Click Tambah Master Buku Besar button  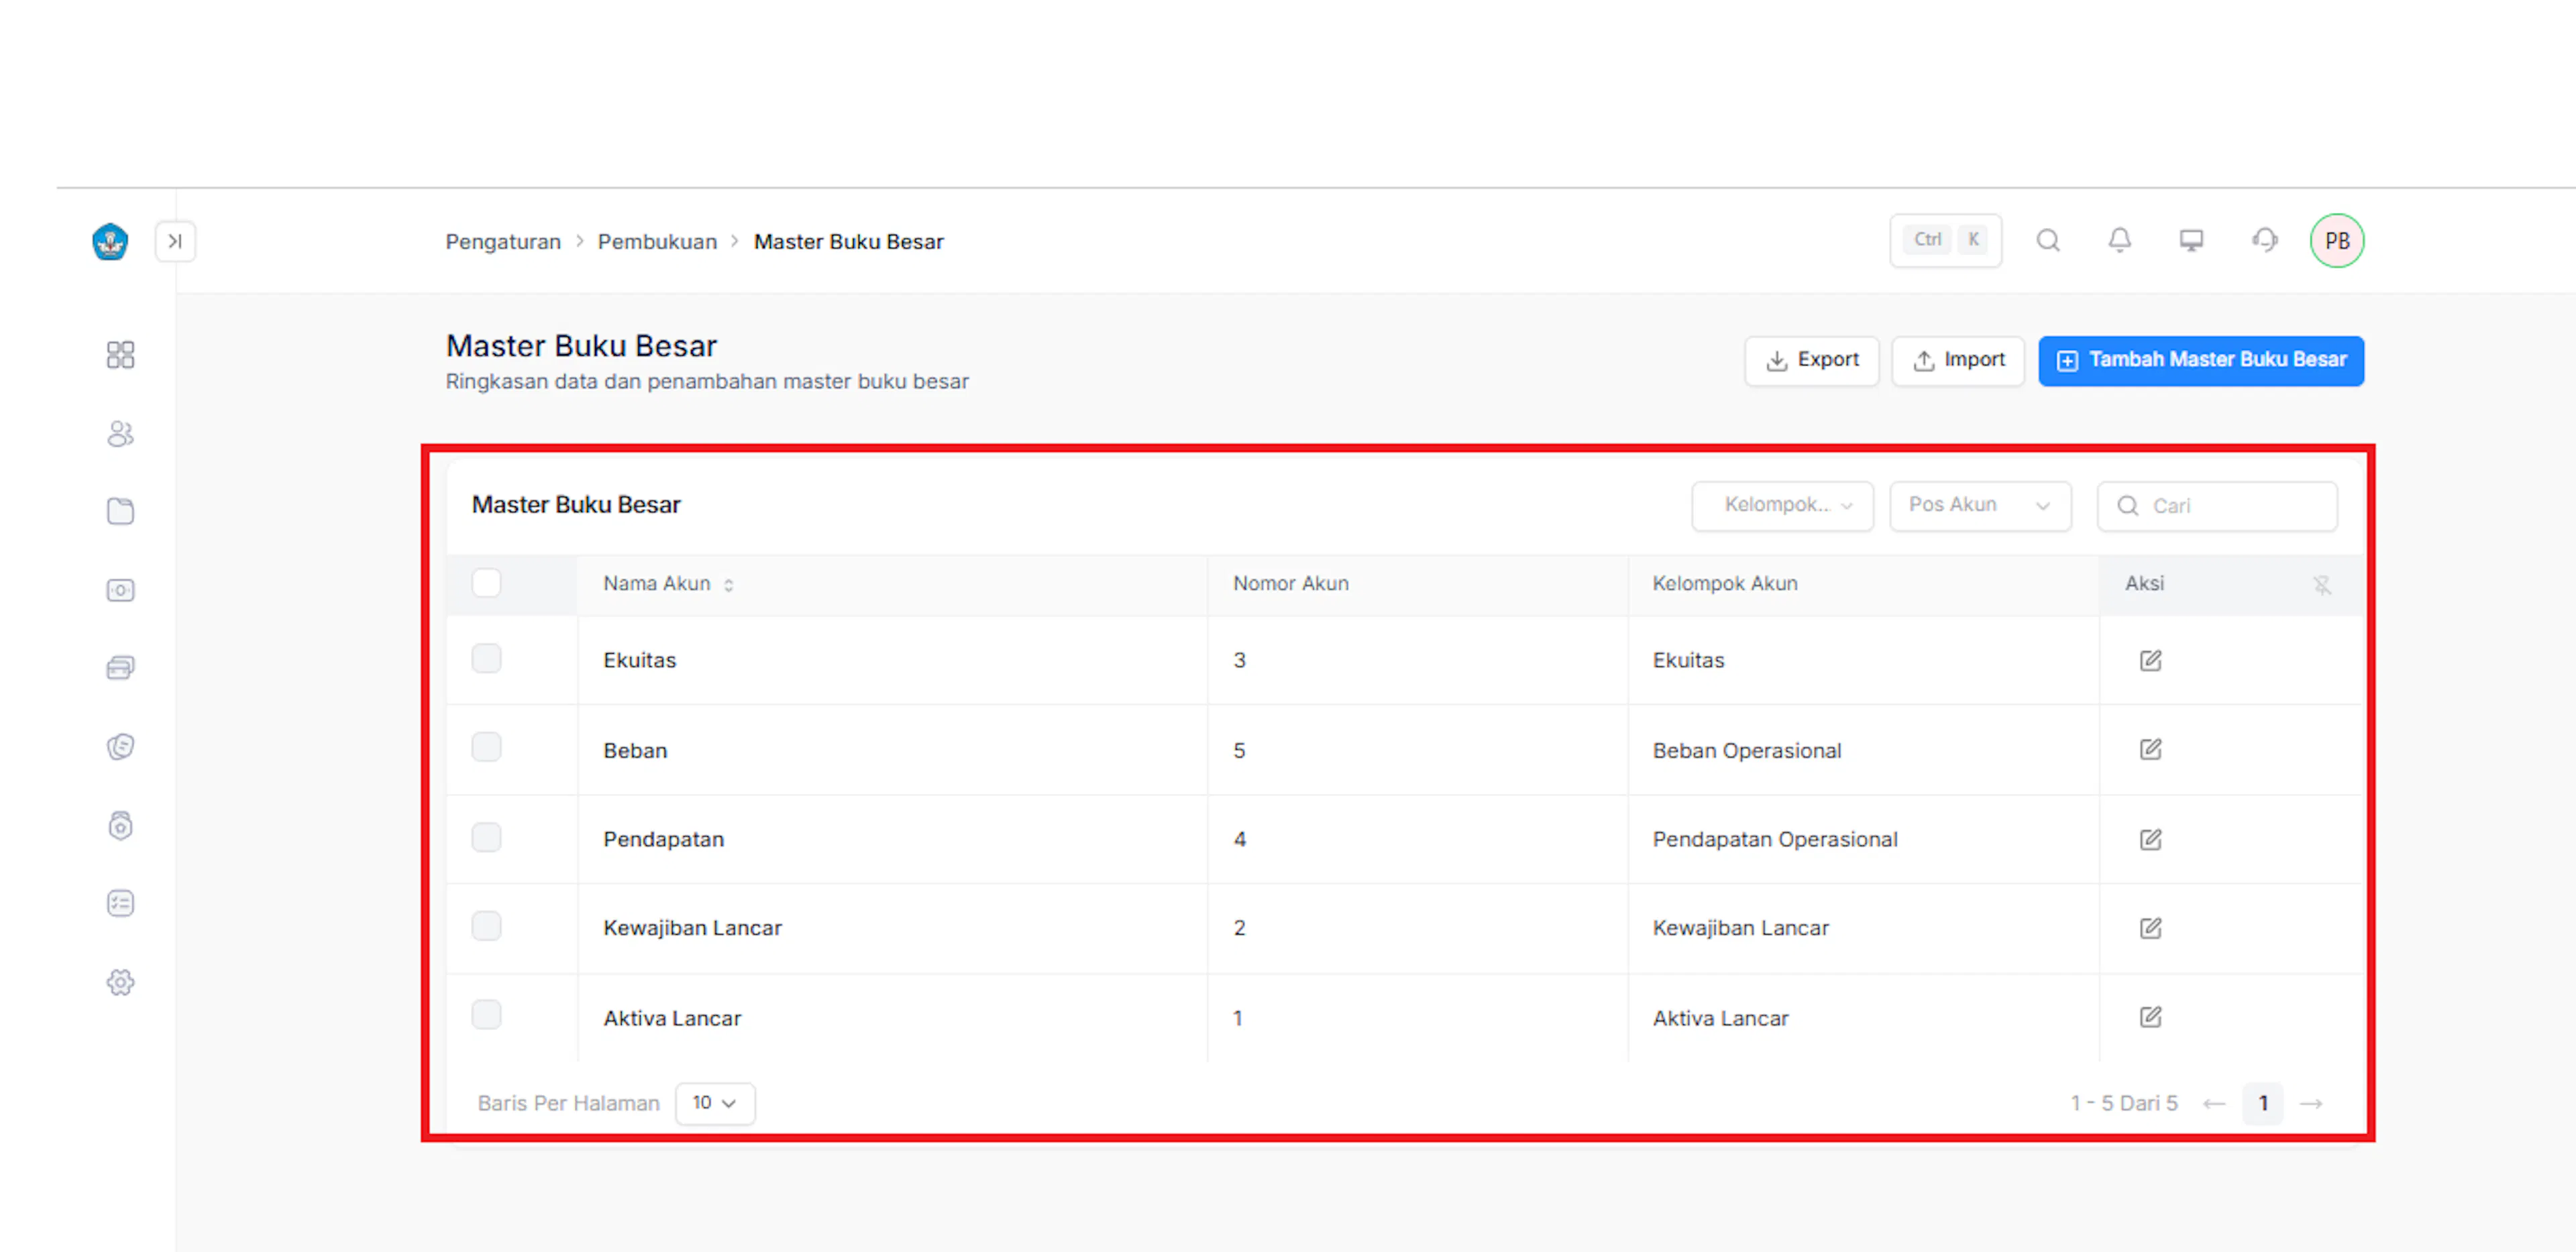[x=2201, y=360]
